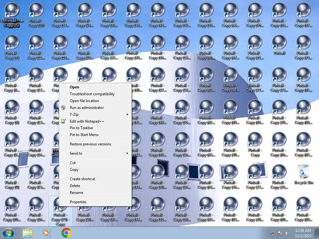Click the Pinball - Copy (66... icon
The width and height of the screenshot is (319, 239).
click(x=231, y=15)
